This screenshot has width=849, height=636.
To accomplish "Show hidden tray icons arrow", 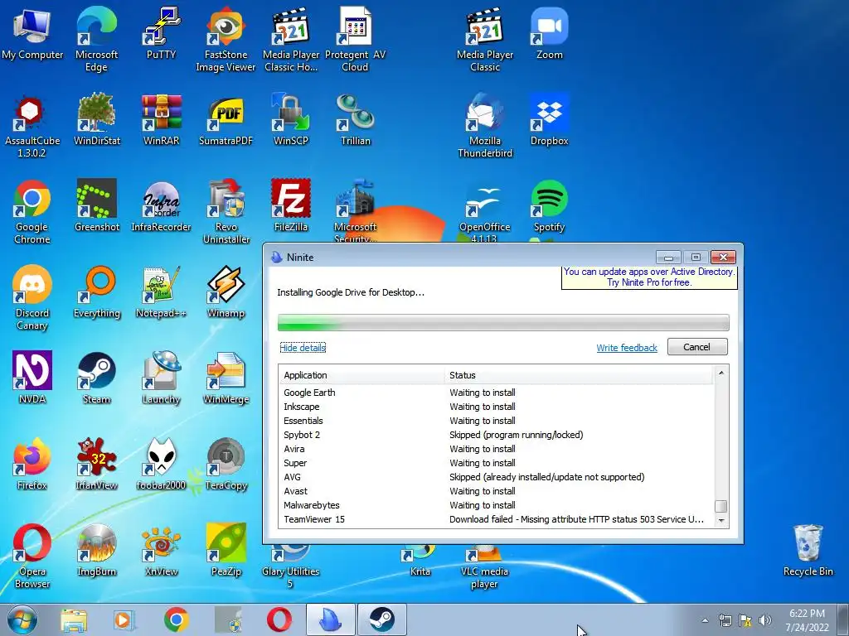I will click(x=705, y=620).
